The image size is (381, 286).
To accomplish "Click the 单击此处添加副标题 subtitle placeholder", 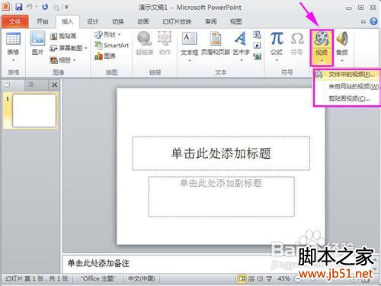I will pos(221,197).
